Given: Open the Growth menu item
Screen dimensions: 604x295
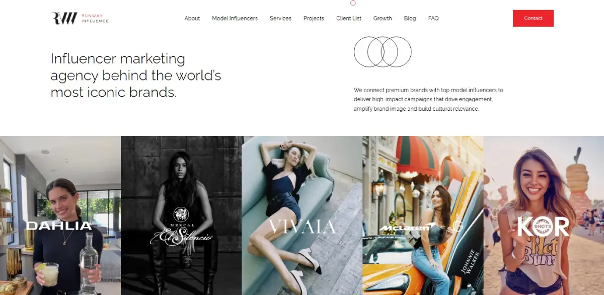Looking at the screenshot, I should click(x=383, y=18).
